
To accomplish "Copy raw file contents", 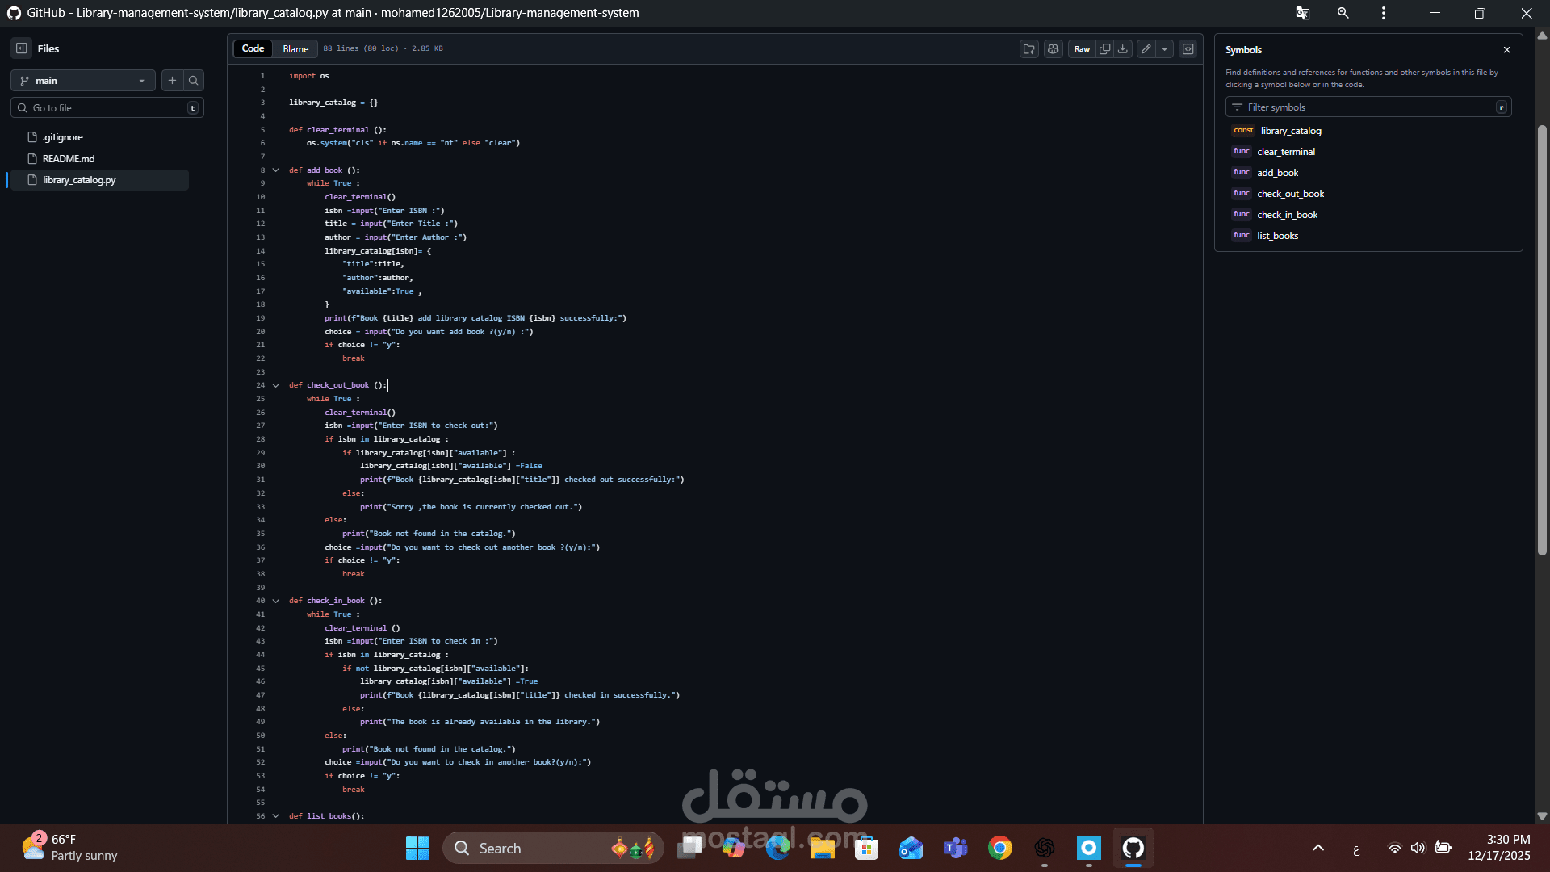I will [1104, 49].
